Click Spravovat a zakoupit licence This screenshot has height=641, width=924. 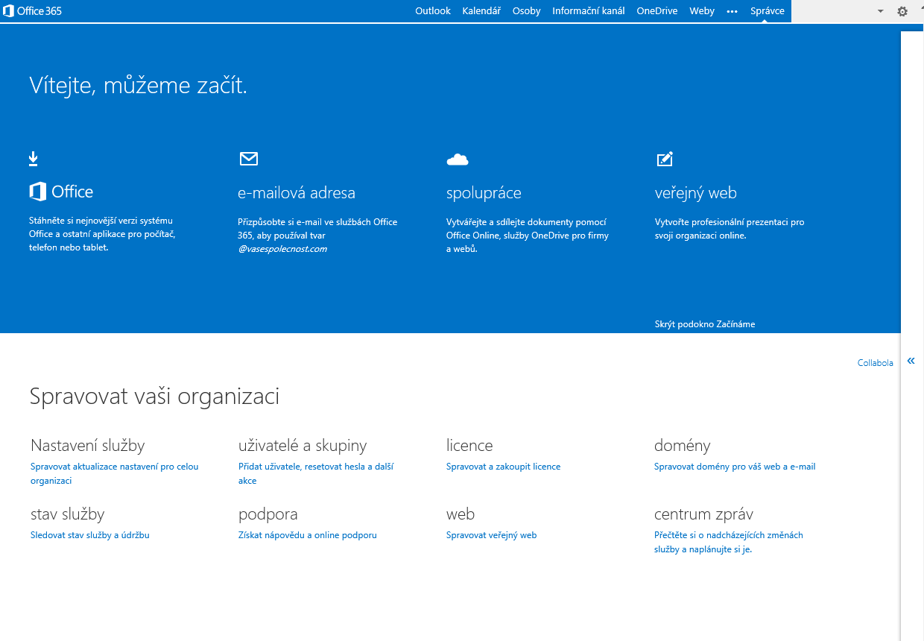[503, 467]
